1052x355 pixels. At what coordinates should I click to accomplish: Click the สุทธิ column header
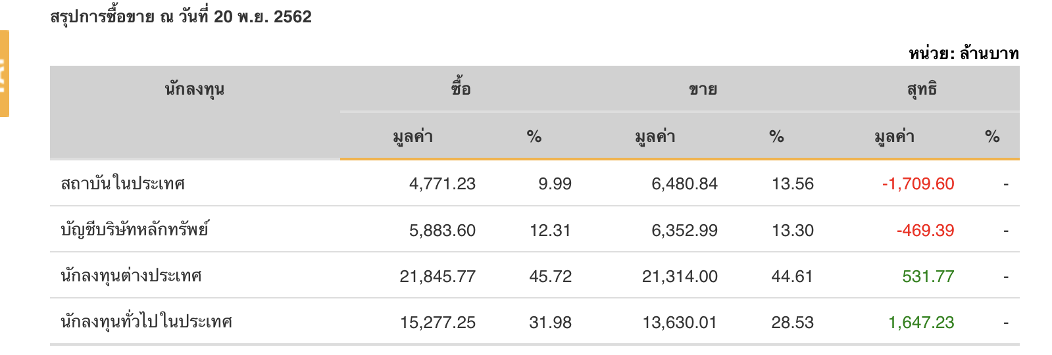tap(922, 89)
